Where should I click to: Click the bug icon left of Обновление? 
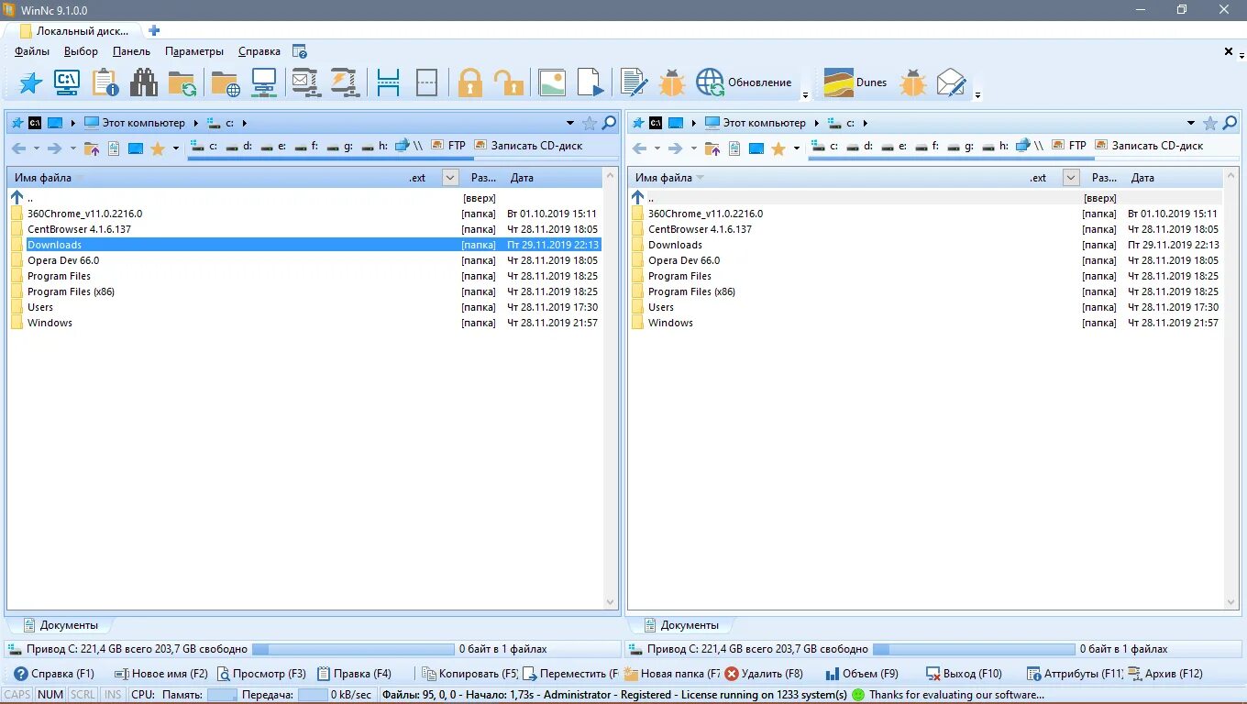(x=672, y=82)
